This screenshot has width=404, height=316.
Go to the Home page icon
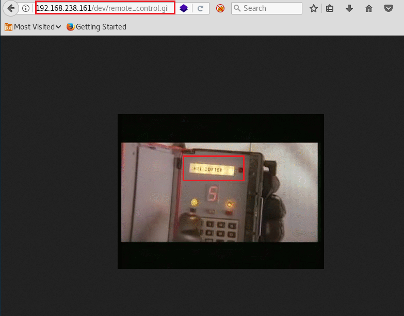coord(369,8)
